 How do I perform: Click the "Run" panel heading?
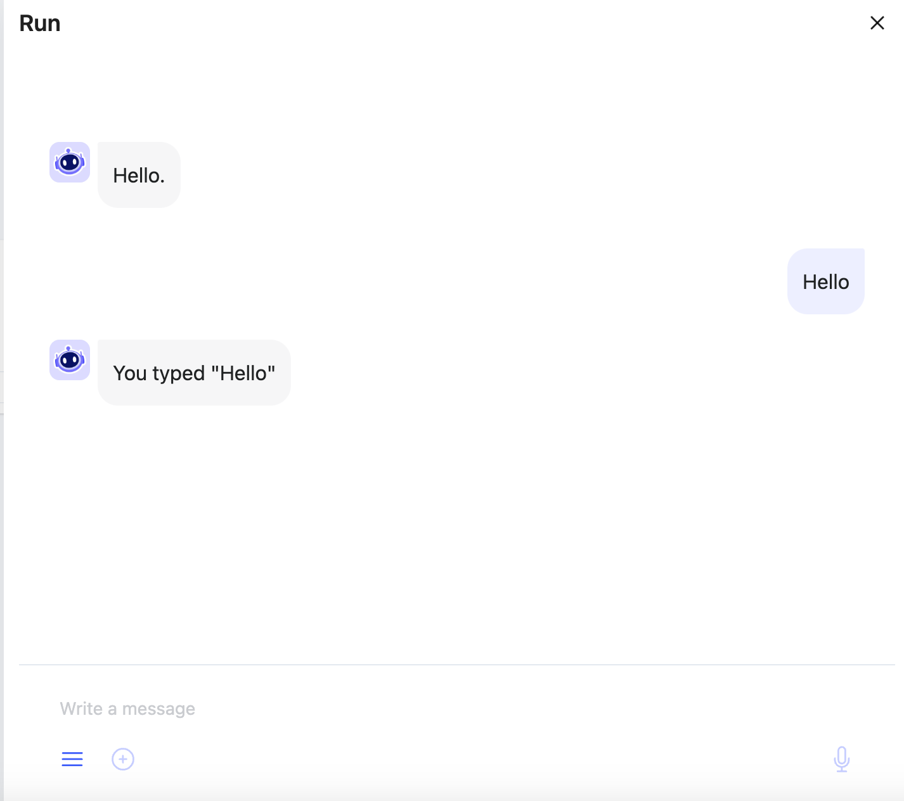pos(40,23)
